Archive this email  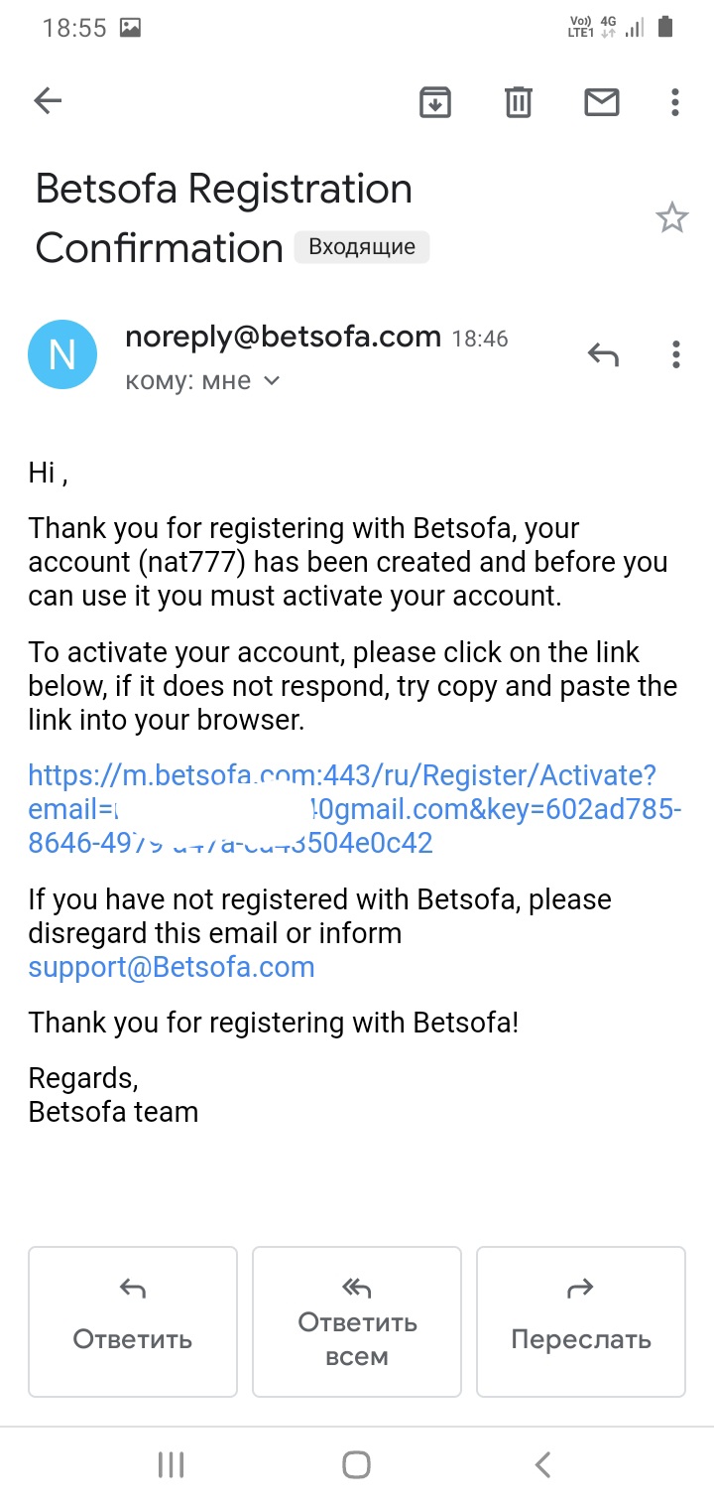435,101
